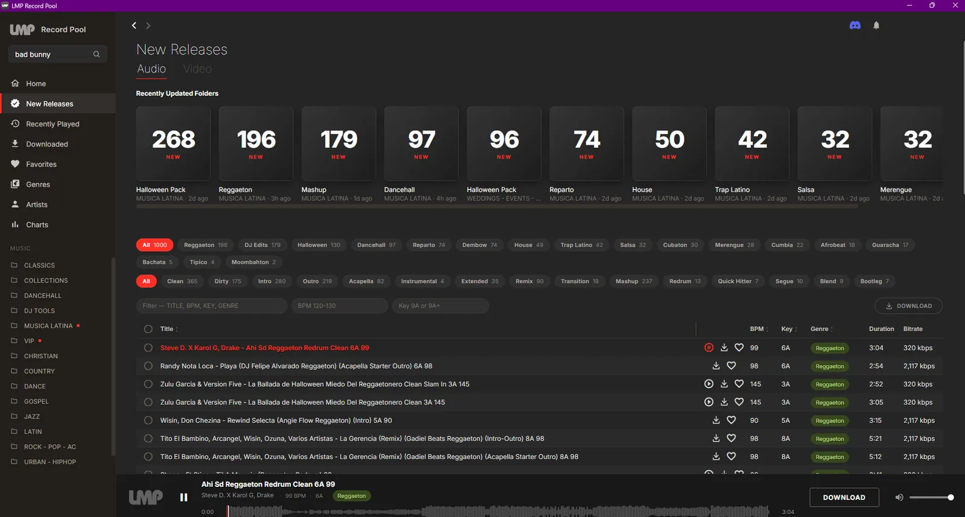Sort tracks by the Key column

(x=789, y=329)
